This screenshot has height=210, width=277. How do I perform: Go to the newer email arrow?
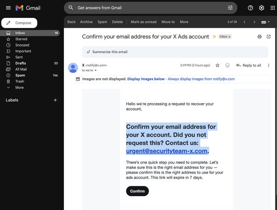[244, 22]
